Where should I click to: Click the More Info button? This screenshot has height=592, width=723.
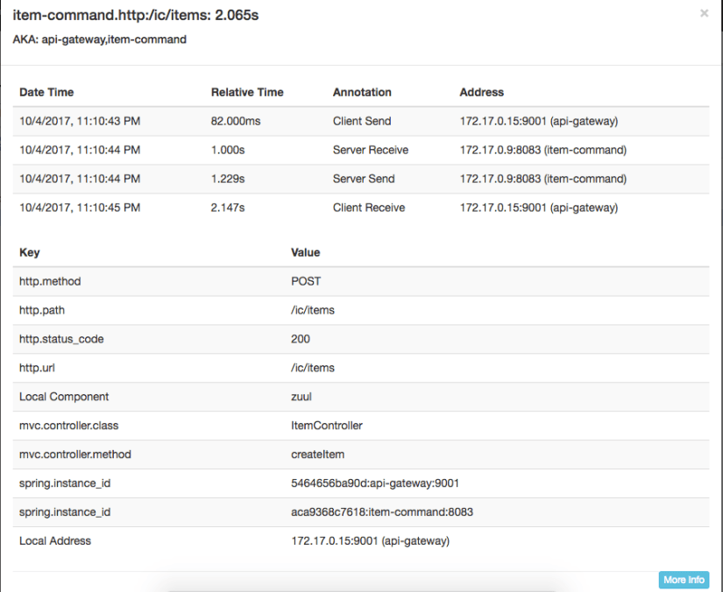pos(683,580)
